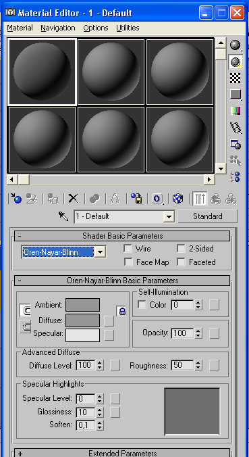Click Go Forward to Sibling icon
Image resolution: width=249 pixels, height=457 pixels.
tap(231, 199)
